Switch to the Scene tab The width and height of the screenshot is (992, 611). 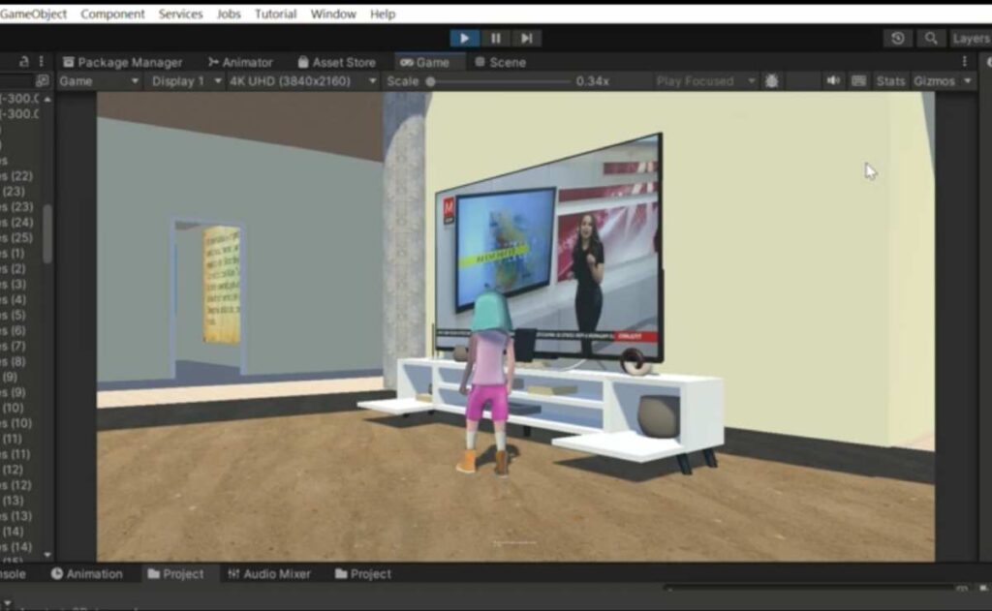pyautogui.click(x=501, y=62)
